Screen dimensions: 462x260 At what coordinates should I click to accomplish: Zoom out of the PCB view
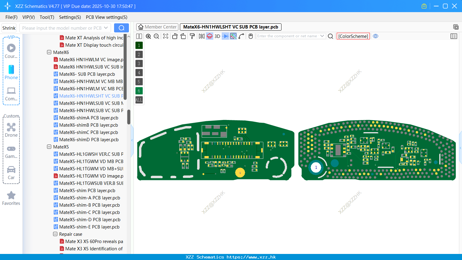click(x=157, y=36)
